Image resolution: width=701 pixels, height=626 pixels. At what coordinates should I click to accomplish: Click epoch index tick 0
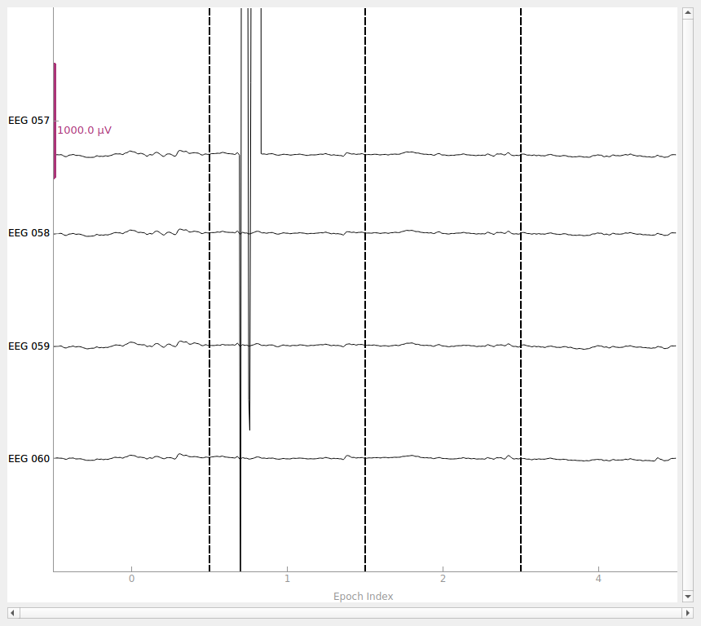(x=131, y=578)
